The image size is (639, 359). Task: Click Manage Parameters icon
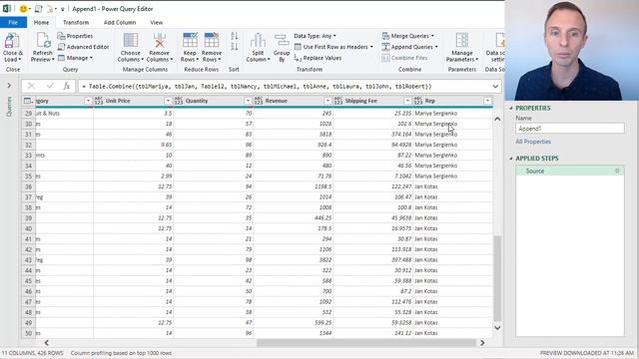point(461,41)
